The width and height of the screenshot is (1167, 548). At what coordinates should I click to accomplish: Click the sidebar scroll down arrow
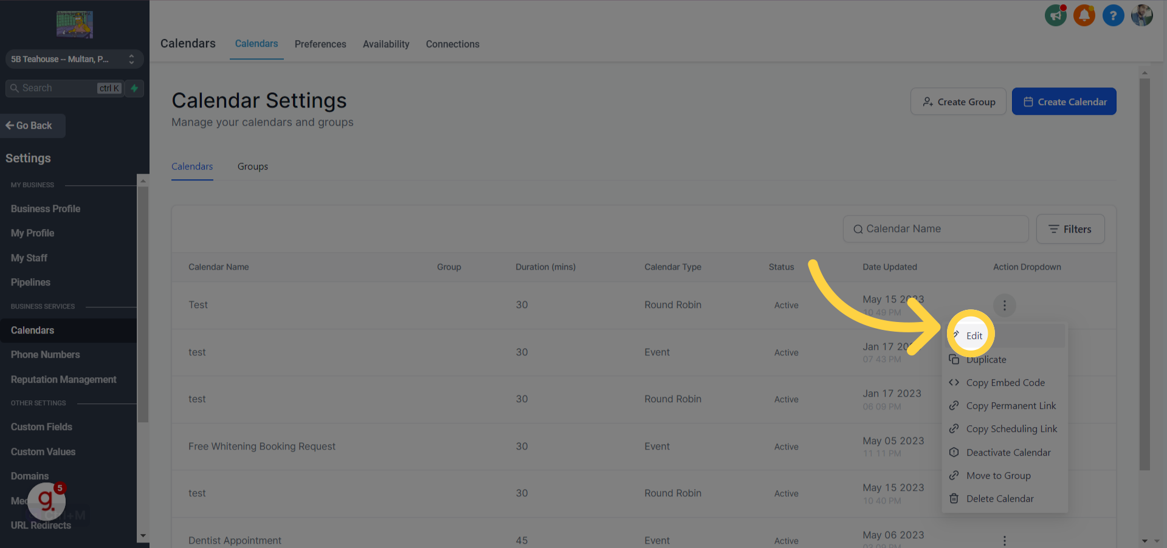tap(143, 536)
